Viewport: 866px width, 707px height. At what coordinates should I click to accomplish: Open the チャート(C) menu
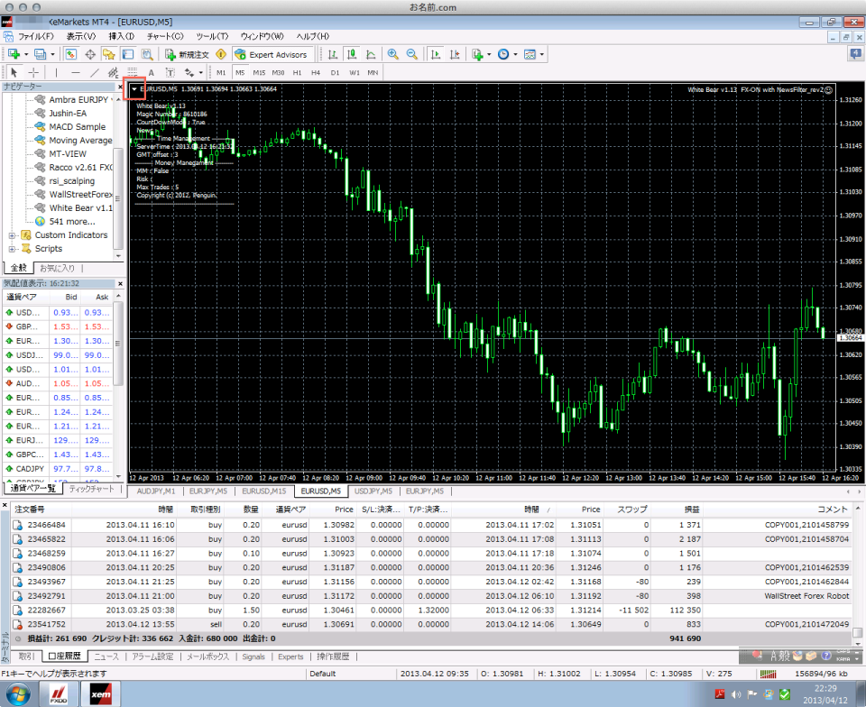click(x=165, y=36)
